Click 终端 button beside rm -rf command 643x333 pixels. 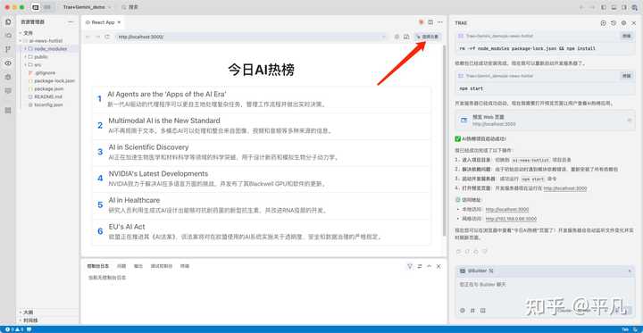click(626, 36)
